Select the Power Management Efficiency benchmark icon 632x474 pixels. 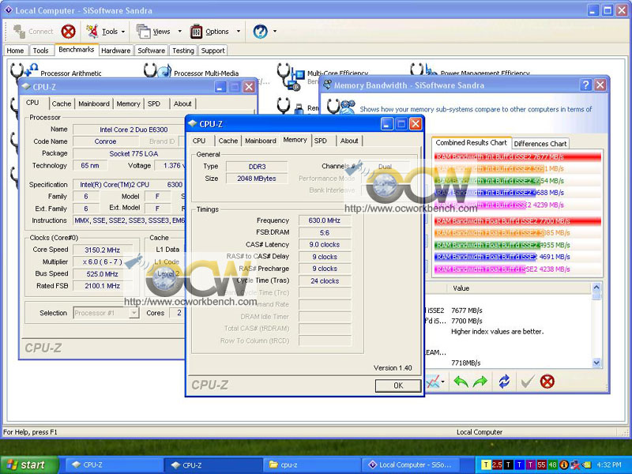click(x=423, y=69)
